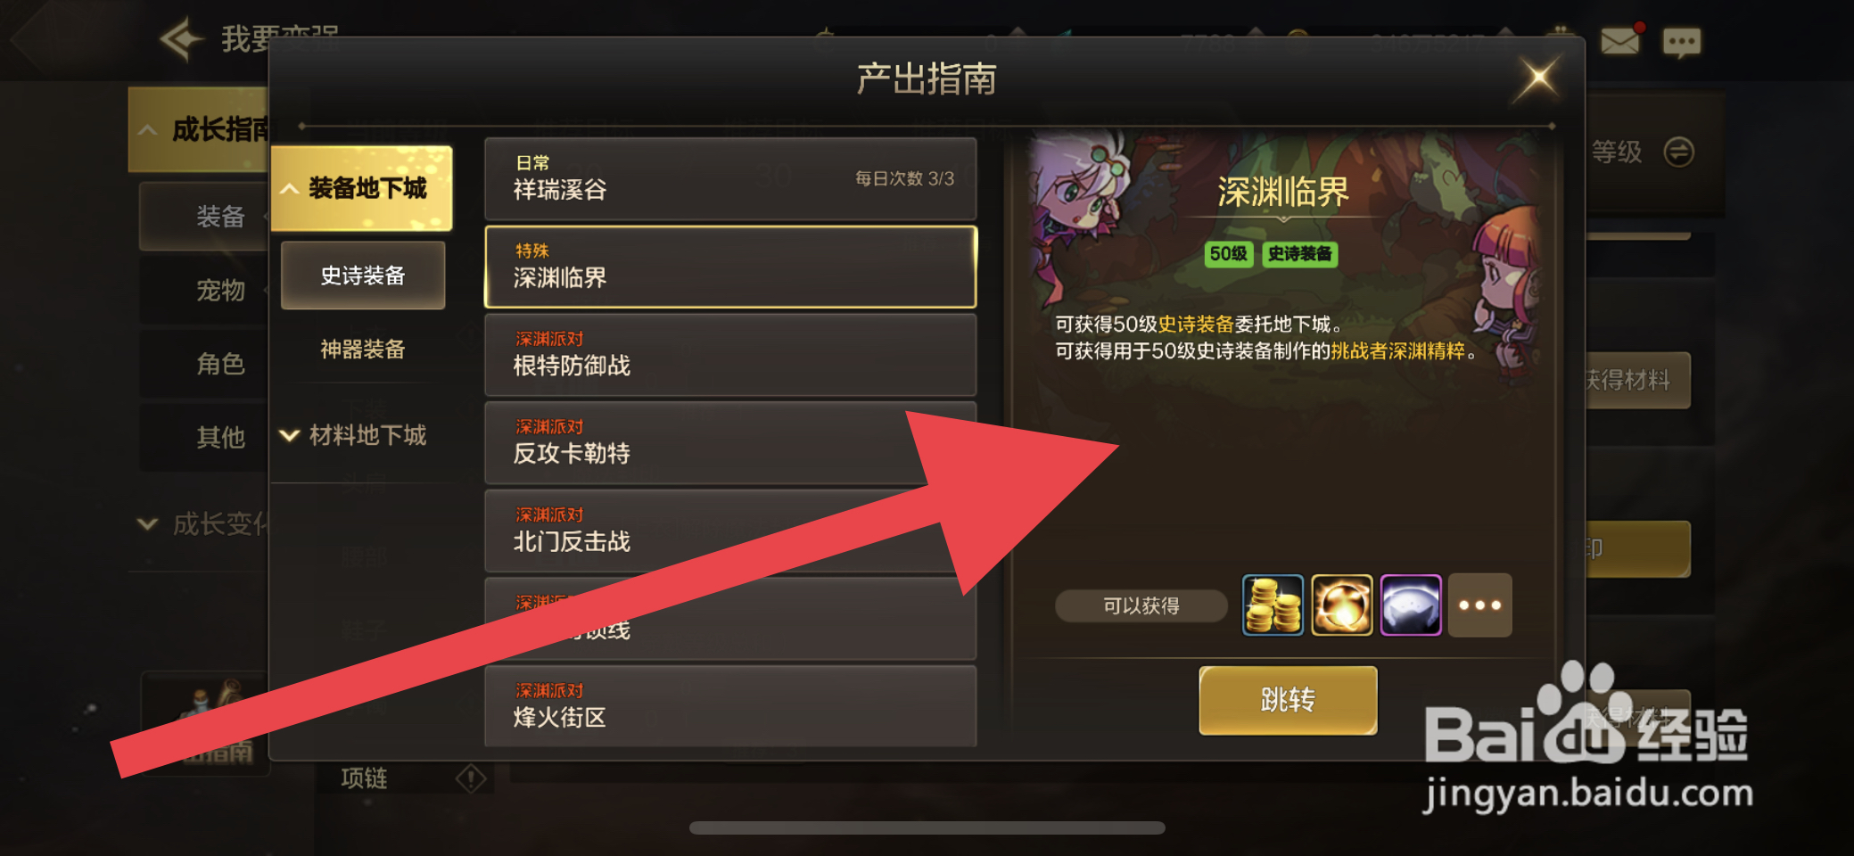Viewport: 1854px width, 856px height.
Task: Close the 产出指南 dialog
Action: (1538, 78)
